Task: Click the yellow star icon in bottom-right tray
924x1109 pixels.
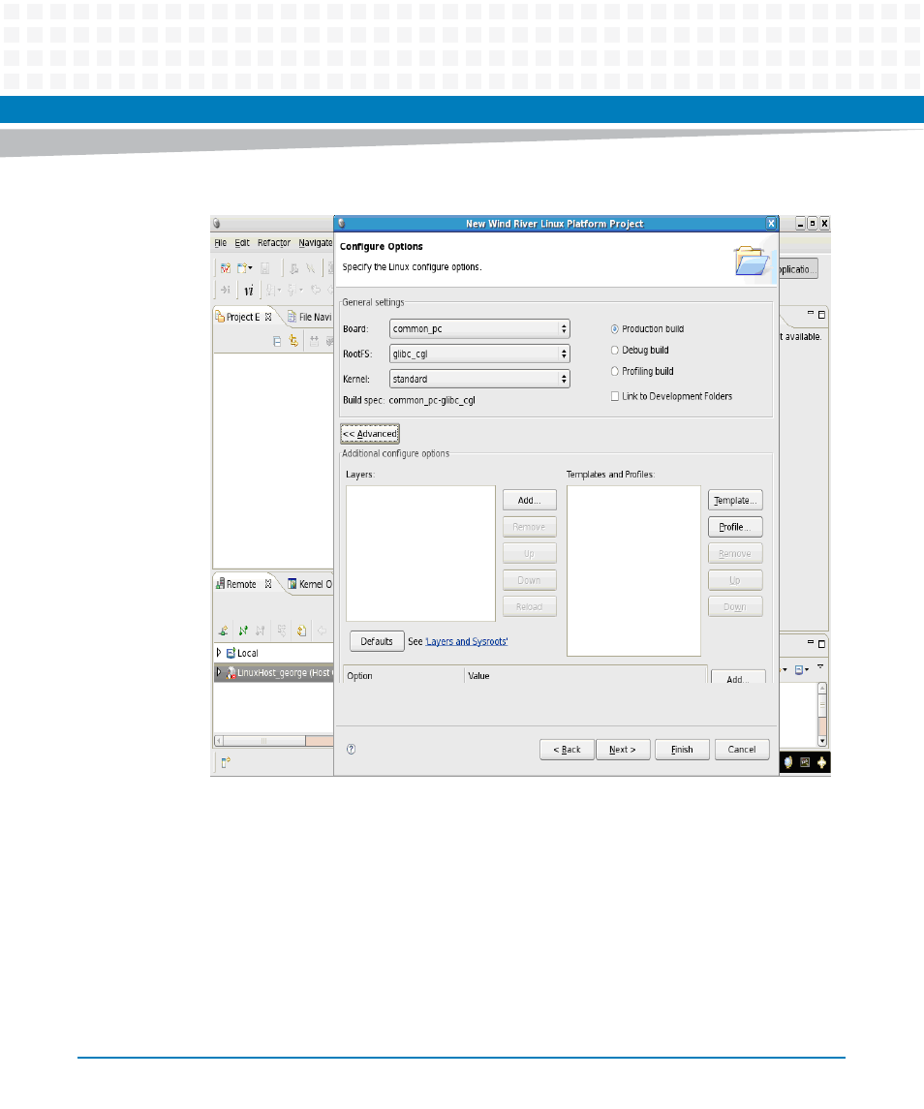Action: pyautogui.click(x=821, y=762)
